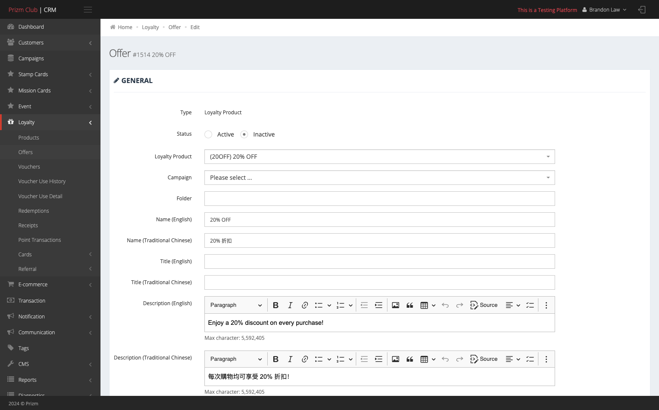Apply numbered list in English description editor
Image resolution: width=659 pixels, height=410 pixels.
(340, 305)
